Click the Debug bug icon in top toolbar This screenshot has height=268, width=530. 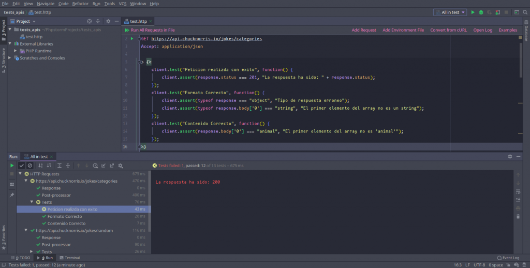click(481, 12)
